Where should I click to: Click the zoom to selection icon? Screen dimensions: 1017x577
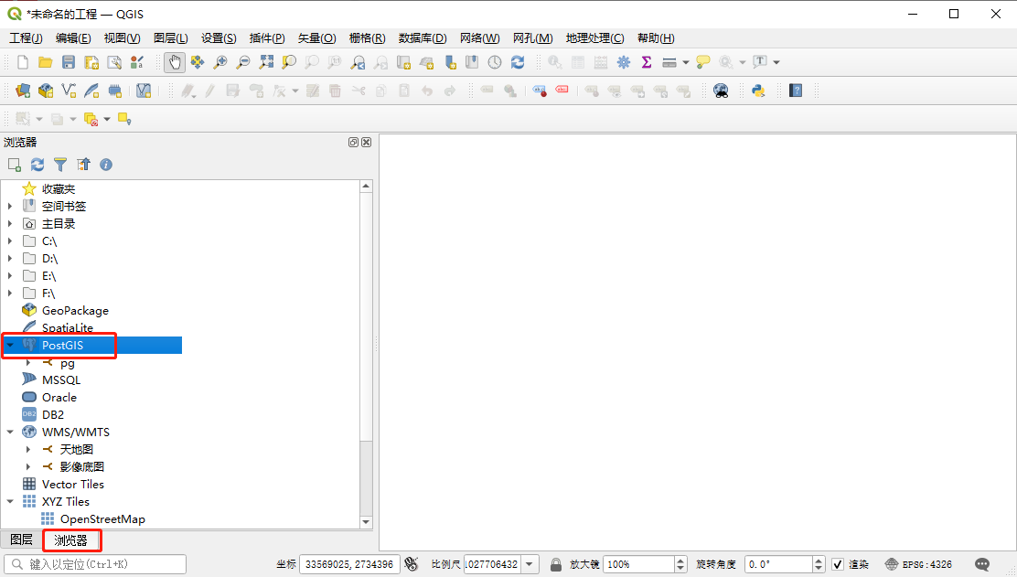289,62
